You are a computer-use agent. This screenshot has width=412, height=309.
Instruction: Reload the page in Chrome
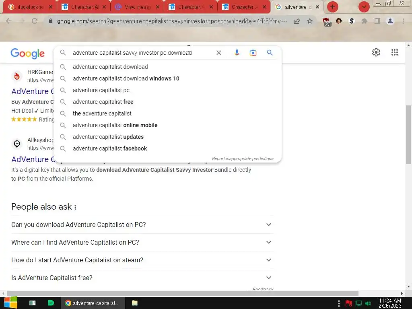click(x=35, y=21)
